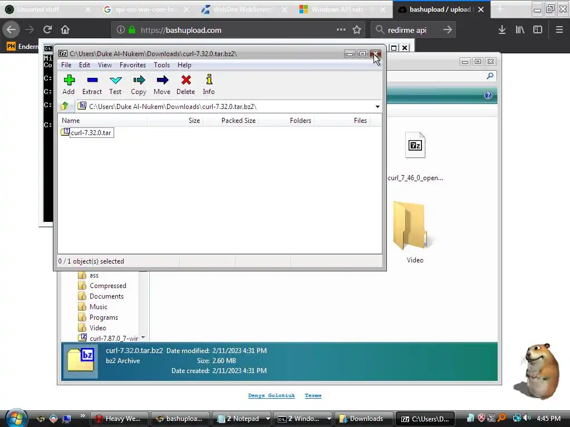Open page actions three-dot menu

click(x=341, y=30)
